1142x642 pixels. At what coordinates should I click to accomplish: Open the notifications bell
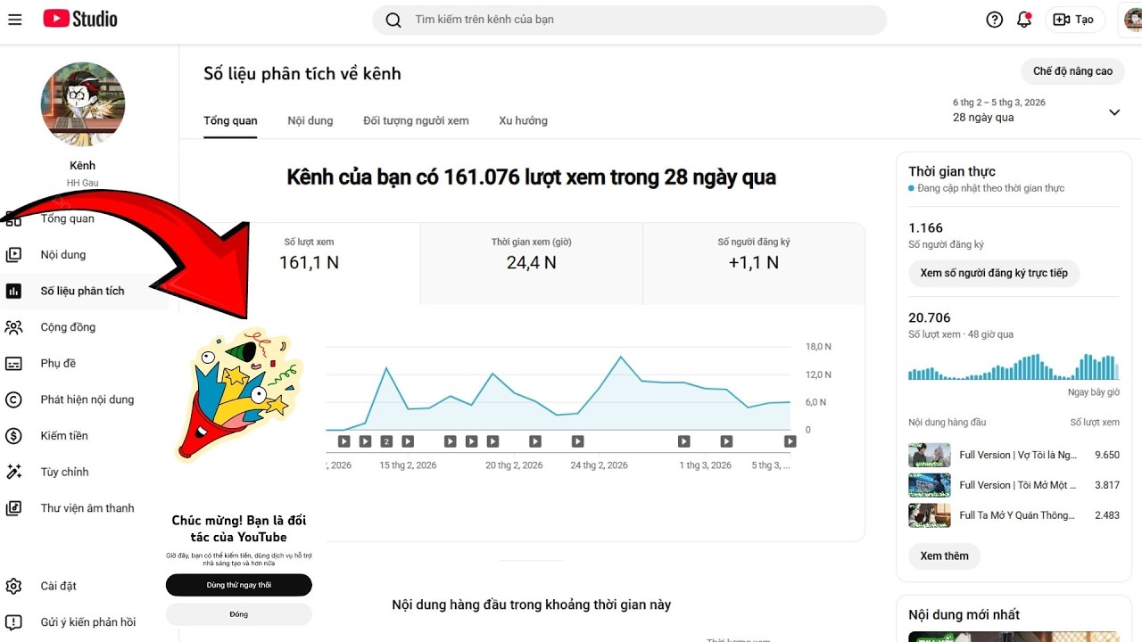click(x=1024, y=20)
